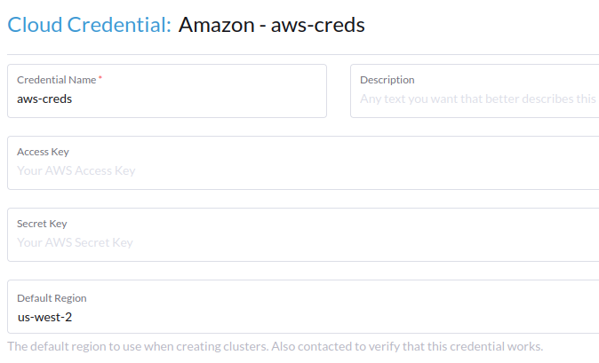Image resolution: width=599 pixels, height=363 pixels.
Task: Click the 'Access Key' label
Action: point(43,152)
